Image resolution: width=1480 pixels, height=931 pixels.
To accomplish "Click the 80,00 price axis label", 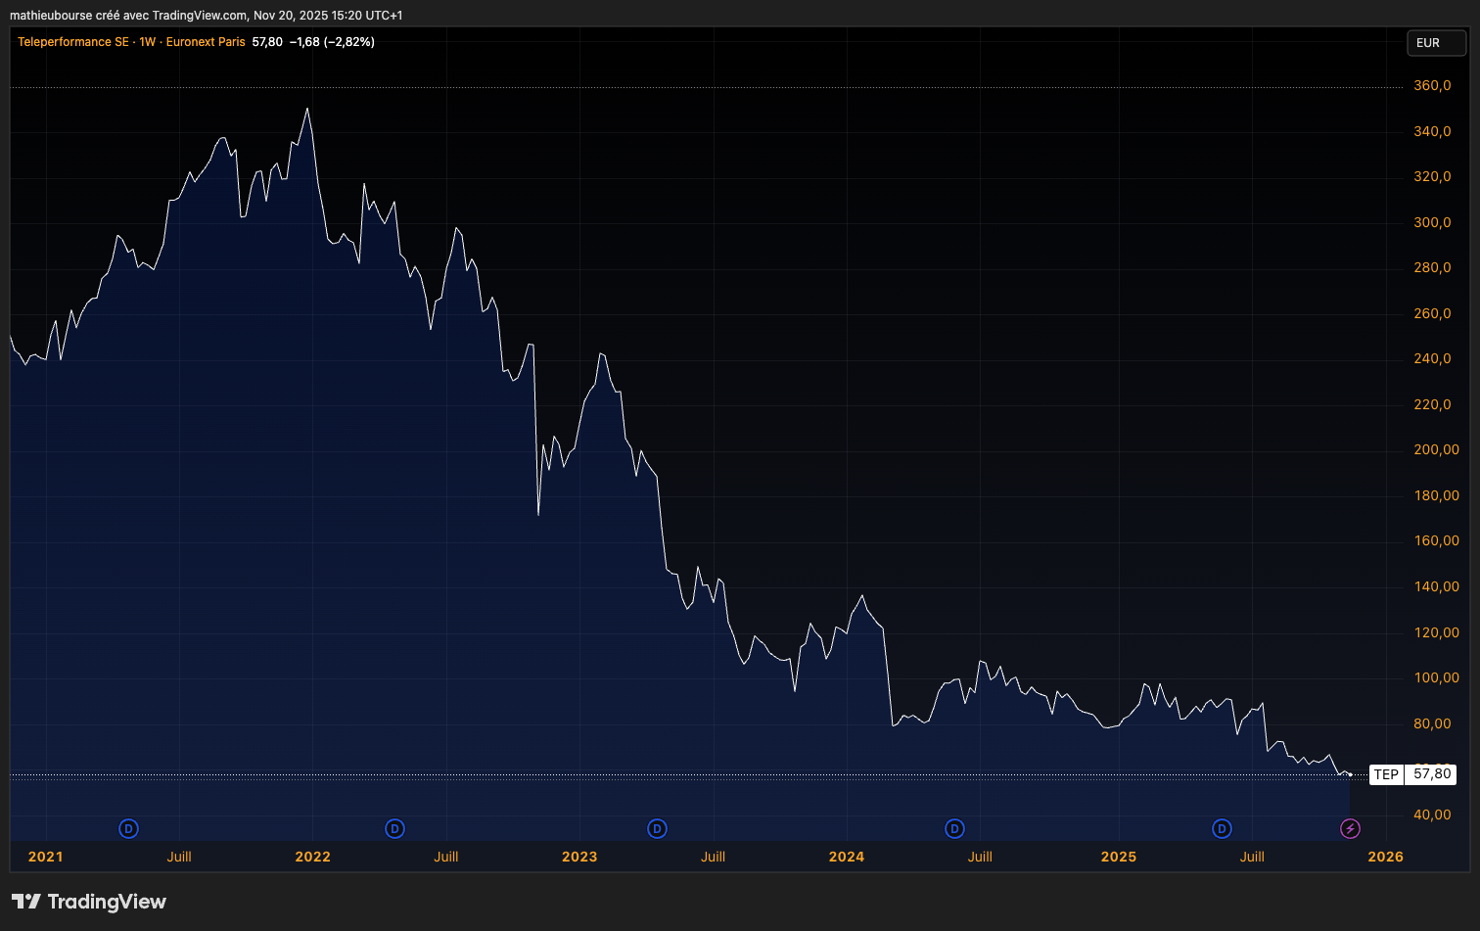I will coord(1433,724).
